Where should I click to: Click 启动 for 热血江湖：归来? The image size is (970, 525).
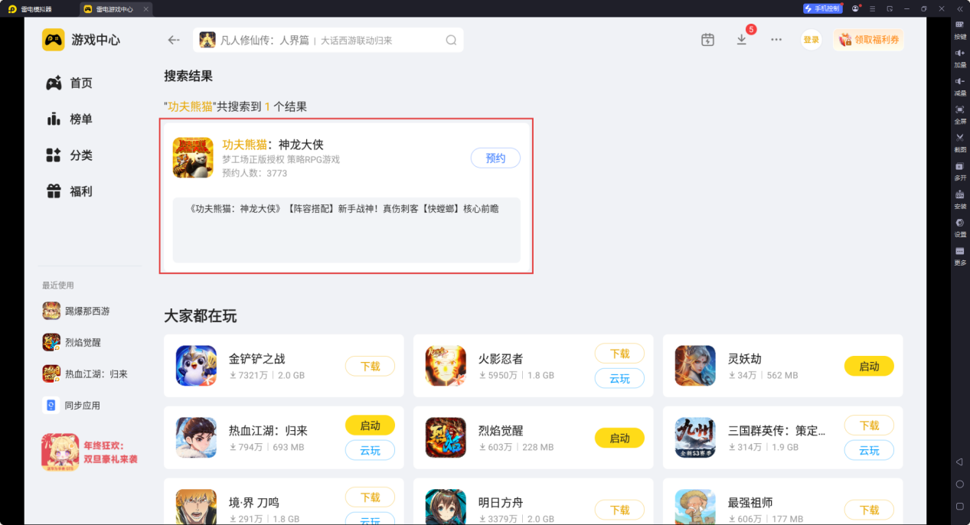(x=370, y=426)
